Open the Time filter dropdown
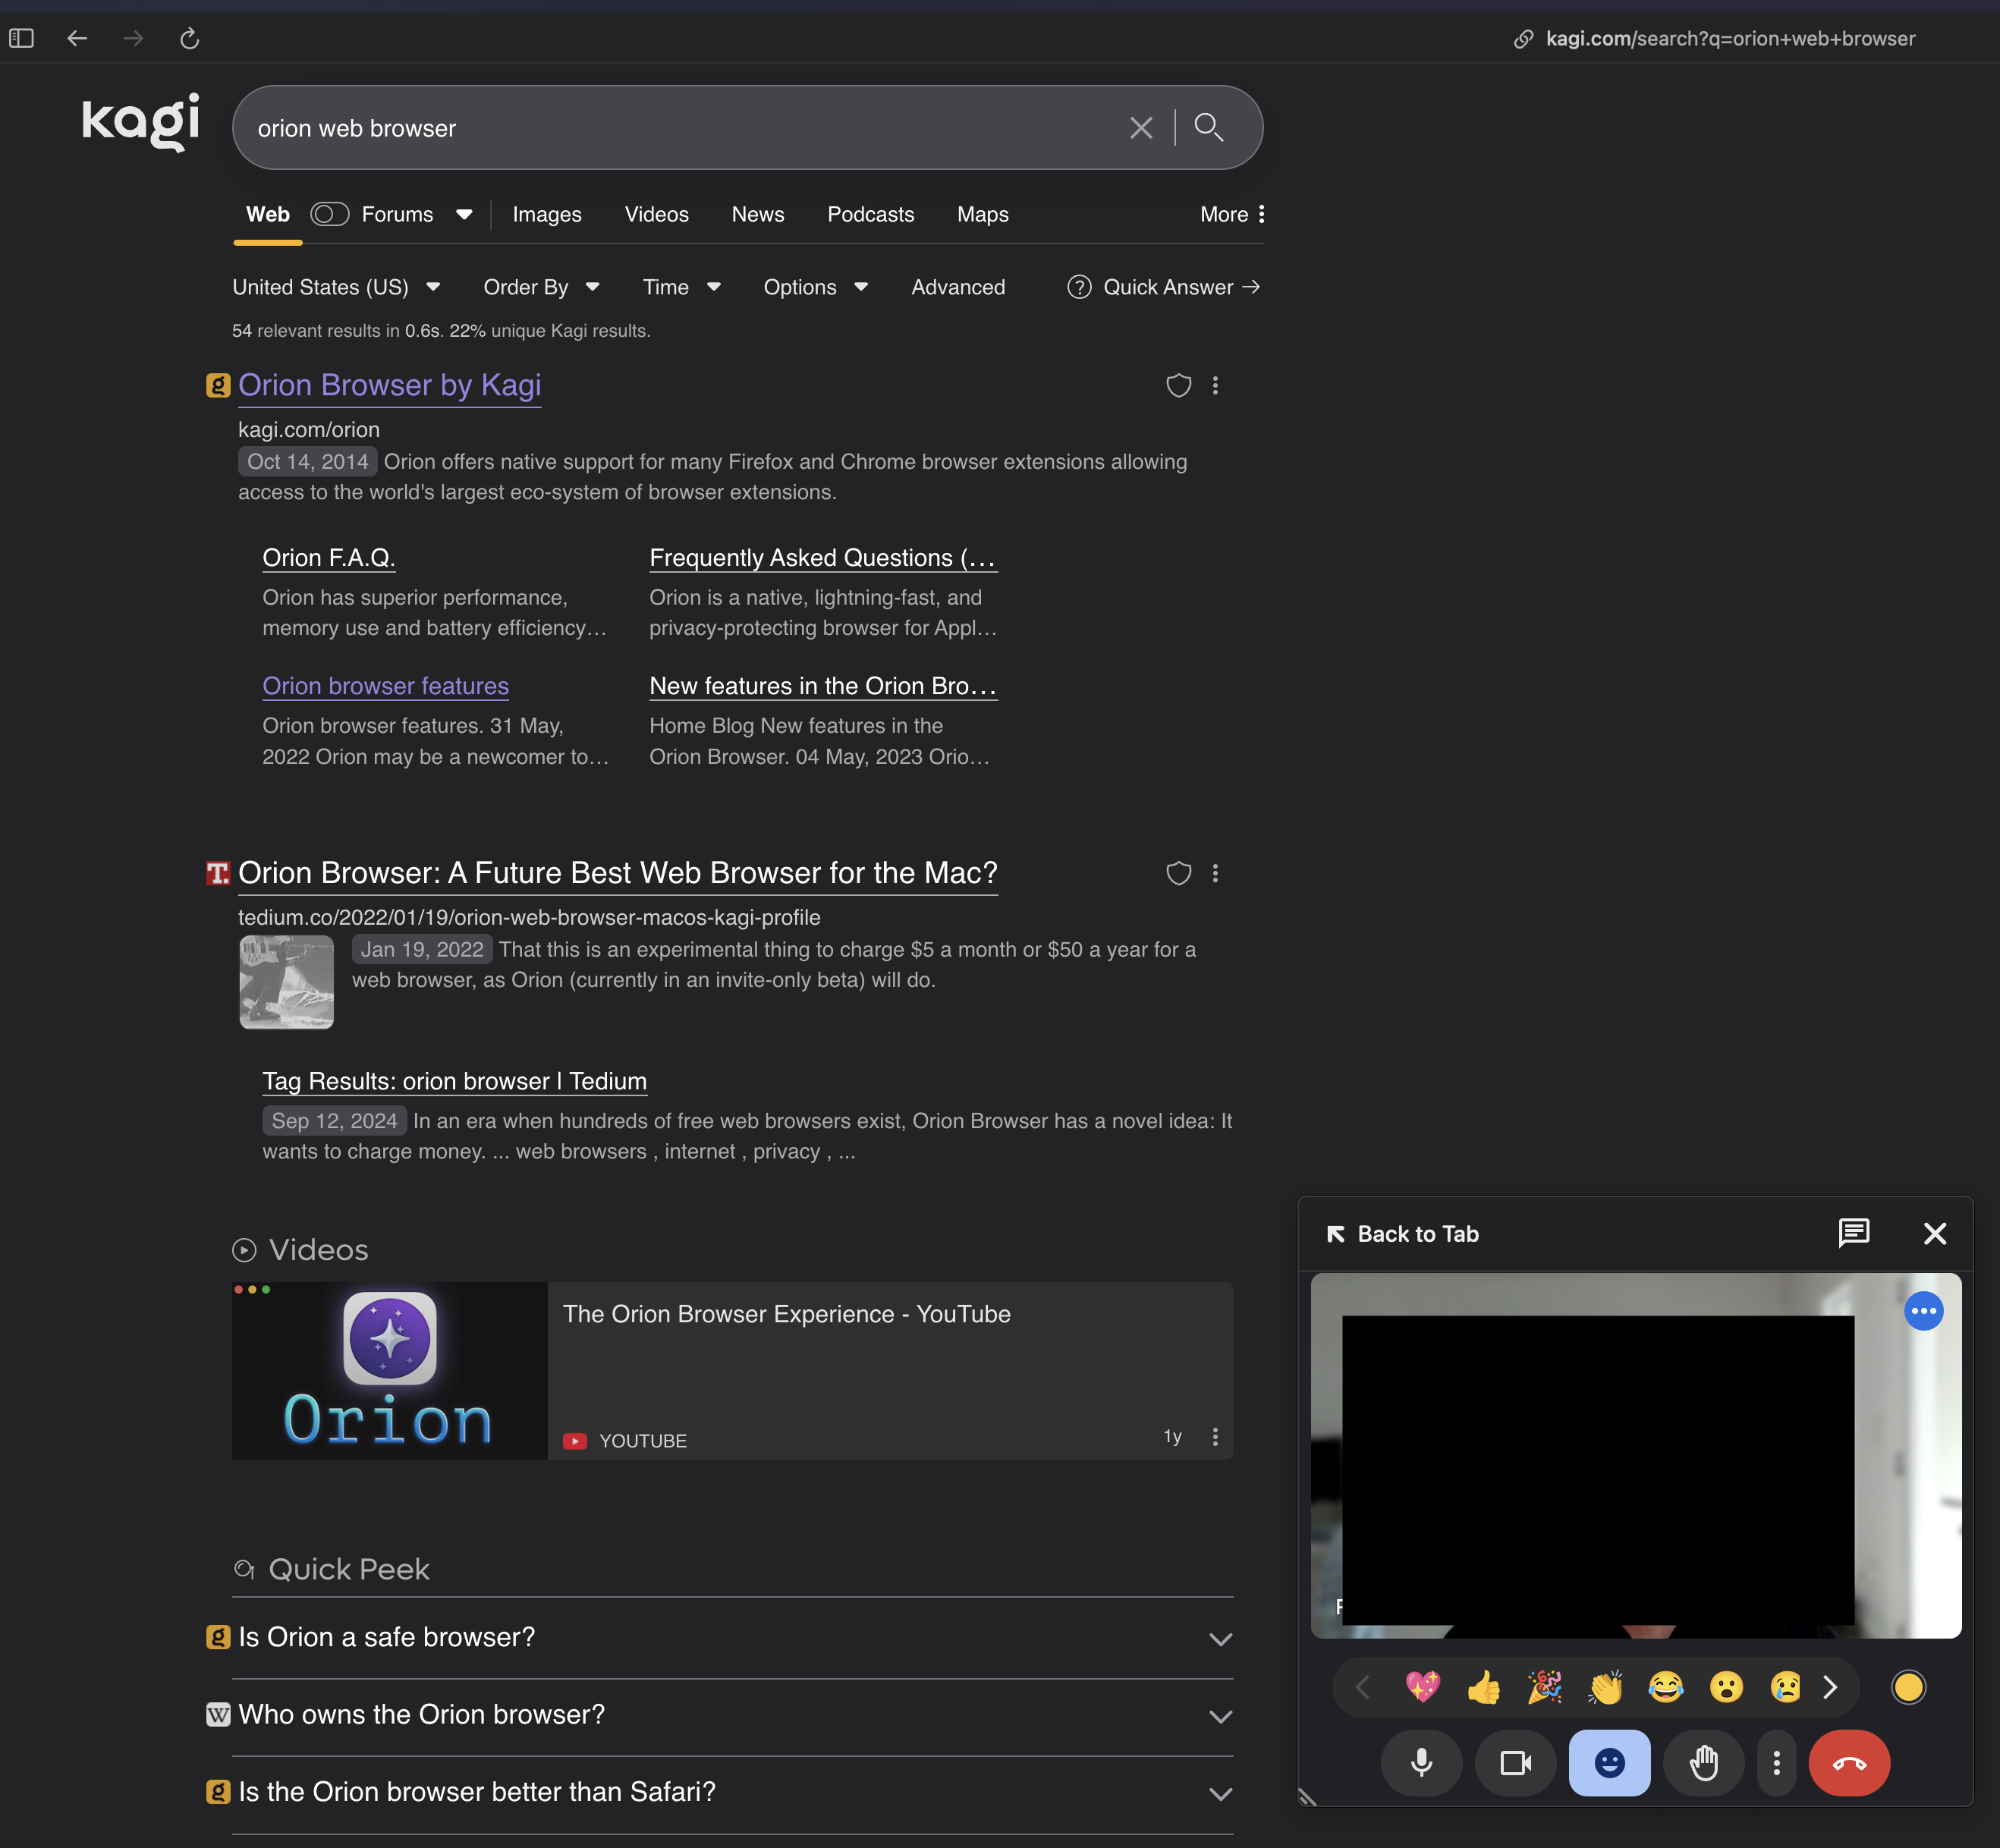The width and height of the screenshot is (2000, 1848). pyautogui.click(x=680, y=287)
